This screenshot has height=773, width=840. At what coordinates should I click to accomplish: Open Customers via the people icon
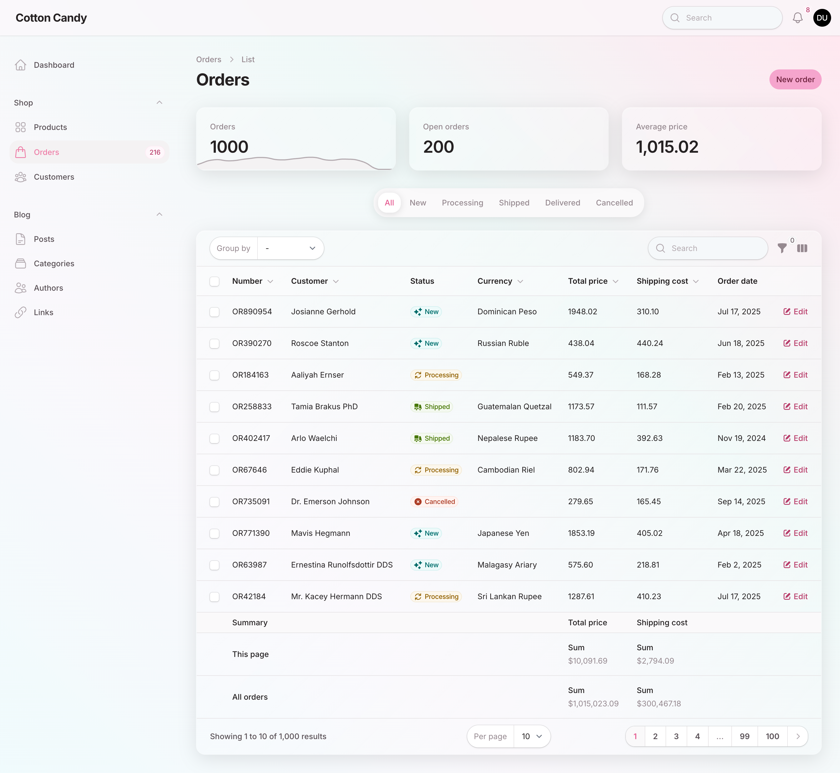[21, 177]
